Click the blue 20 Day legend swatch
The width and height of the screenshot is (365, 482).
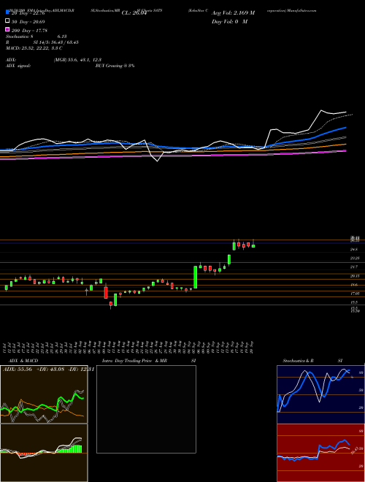tap(7, 12)
